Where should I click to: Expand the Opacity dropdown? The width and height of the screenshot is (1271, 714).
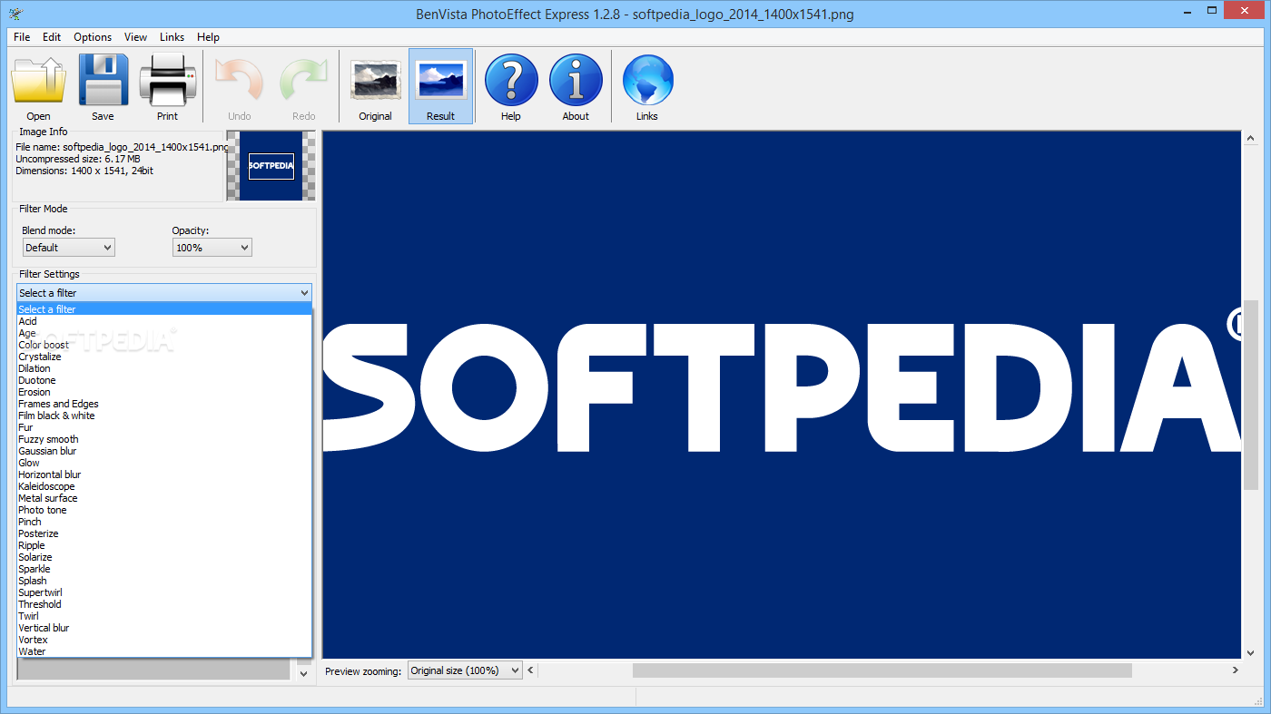pyautogui.click(x=212, y=247)
